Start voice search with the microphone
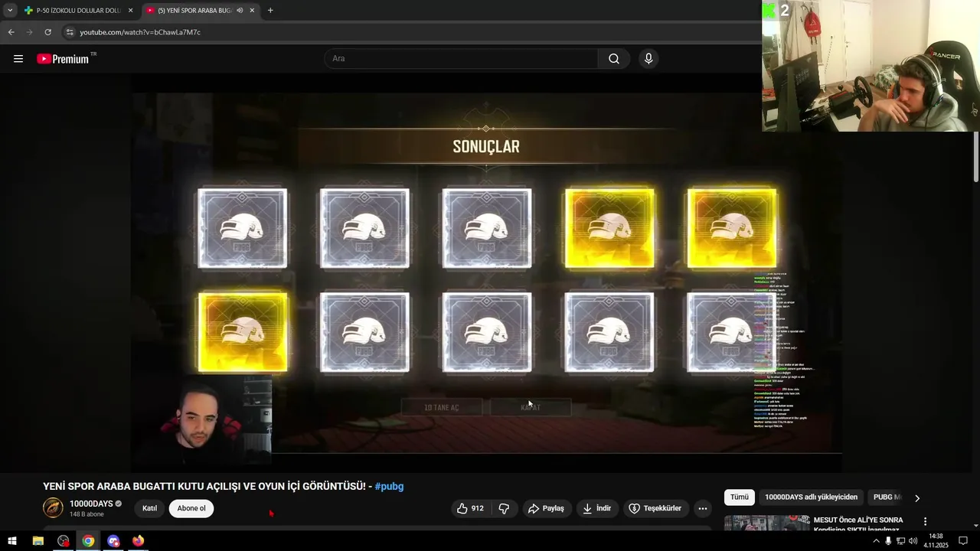This screenshot has width=980, height=551. [648, 59]
